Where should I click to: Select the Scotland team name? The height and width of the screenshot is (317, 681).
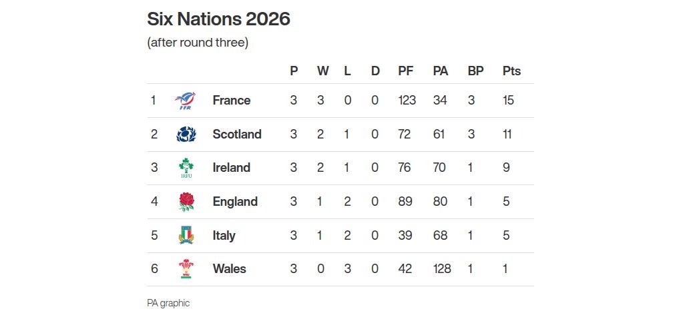[236, 135]
